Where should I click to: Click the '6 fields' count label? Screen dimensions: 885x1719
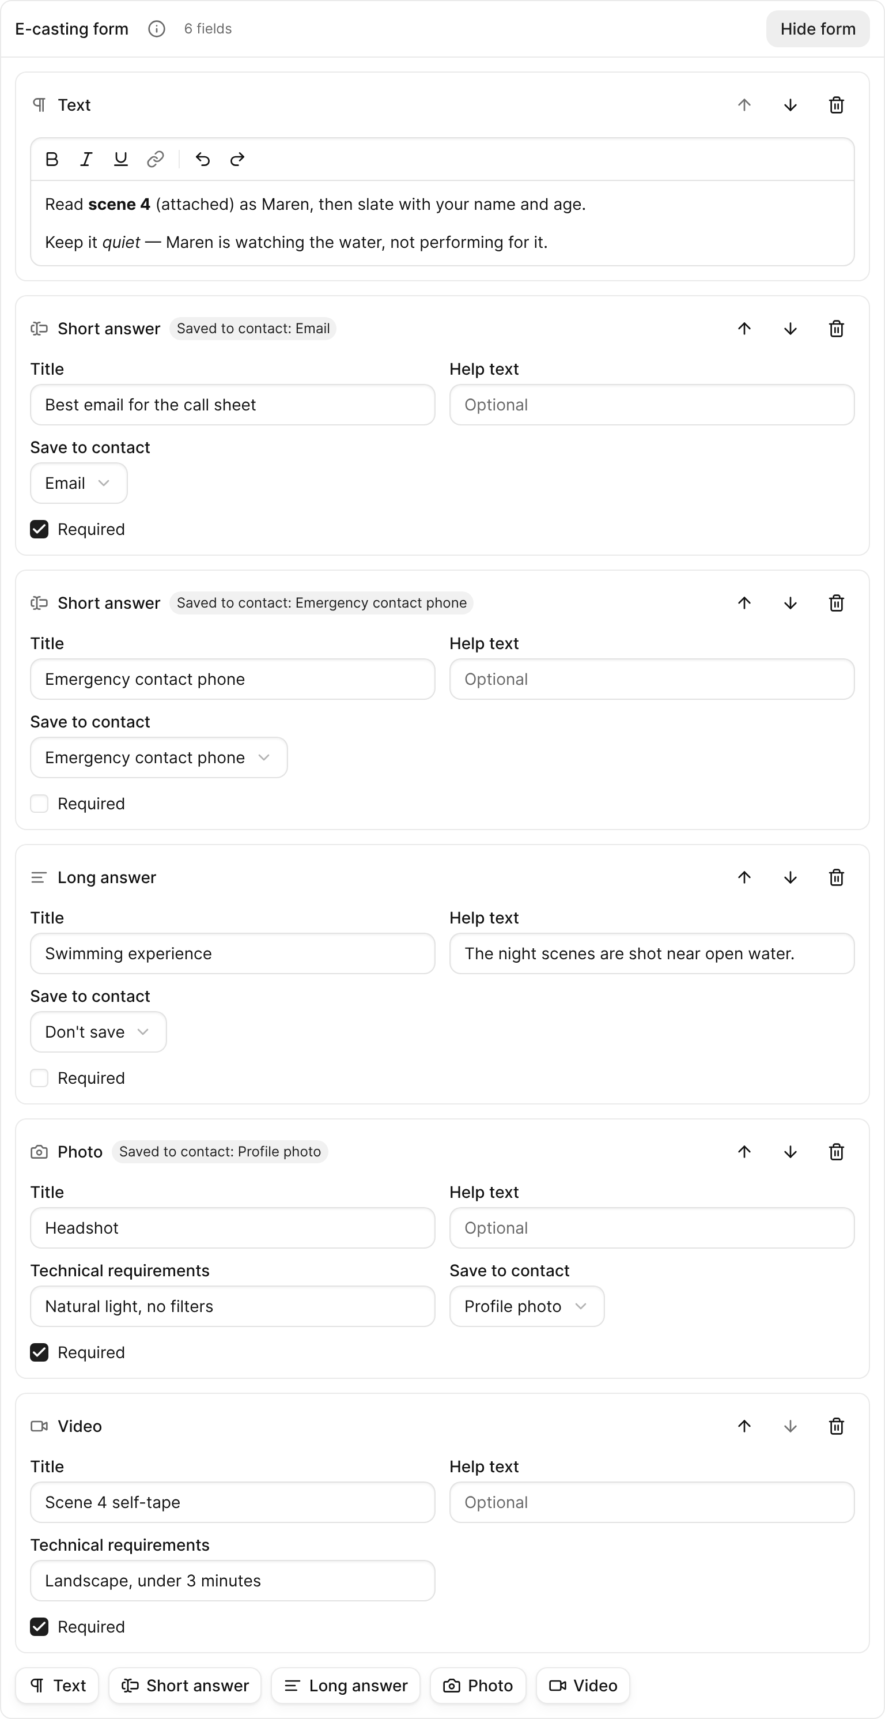click(208, 29)
